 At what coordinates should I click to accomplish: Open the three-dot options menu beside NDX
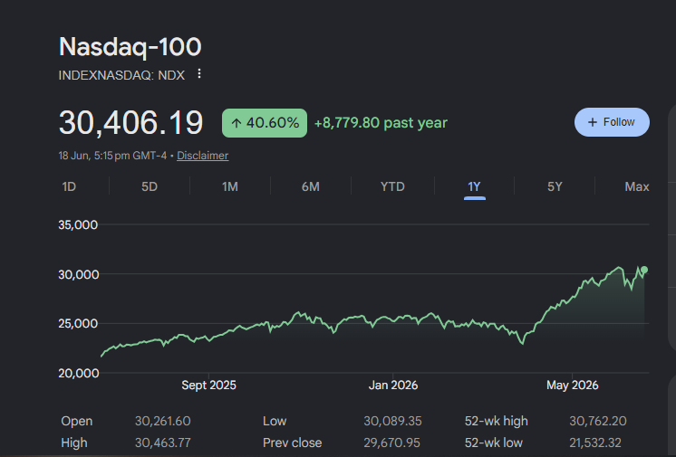click(x=199, y=73)
